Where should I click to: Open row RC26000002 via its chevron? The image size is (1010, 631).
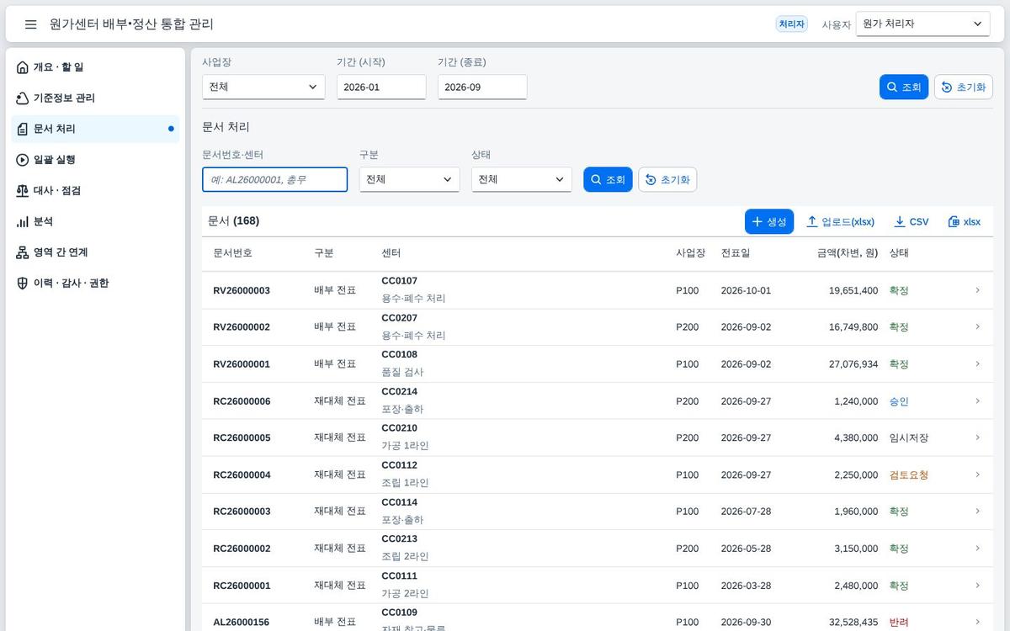click(x=977, y=549)
